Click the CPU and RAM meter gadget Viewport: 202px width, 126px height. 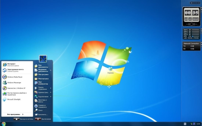click(192, 34)
